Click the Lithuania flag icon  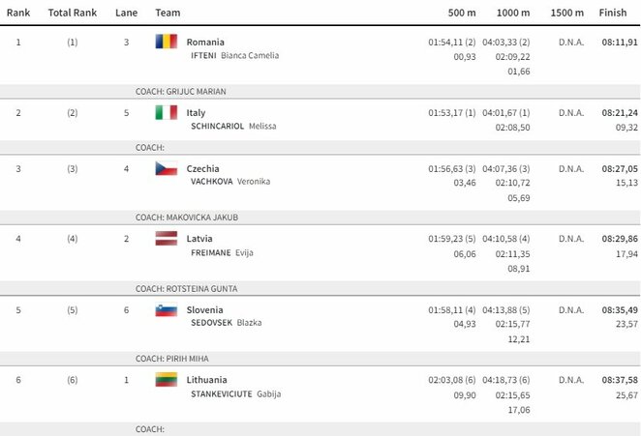(166, 380)
